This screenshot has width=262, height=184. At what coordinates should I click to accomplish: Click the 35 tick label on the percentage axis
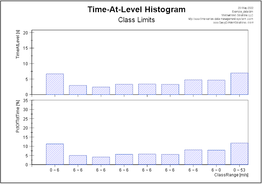click(26, 100)
